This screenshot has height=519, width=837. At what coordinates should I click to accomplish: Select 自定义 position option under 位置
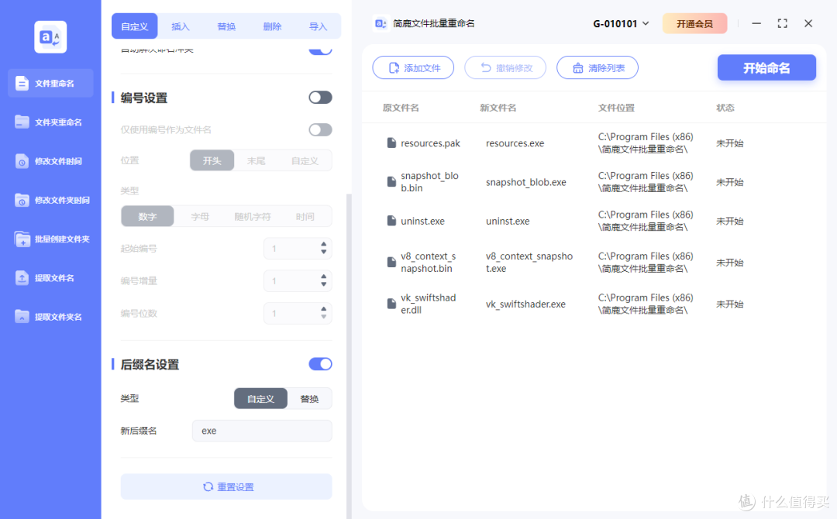[x=305, y=160]
